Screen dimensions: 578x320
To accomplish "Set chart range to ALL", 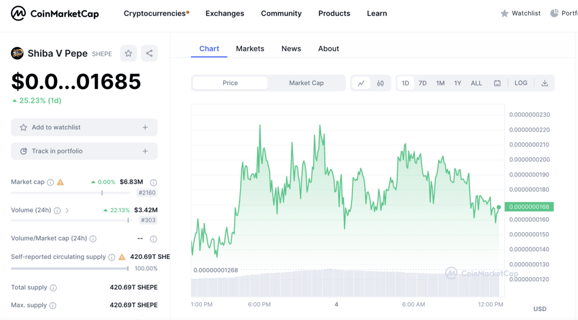I will [476, 83].
